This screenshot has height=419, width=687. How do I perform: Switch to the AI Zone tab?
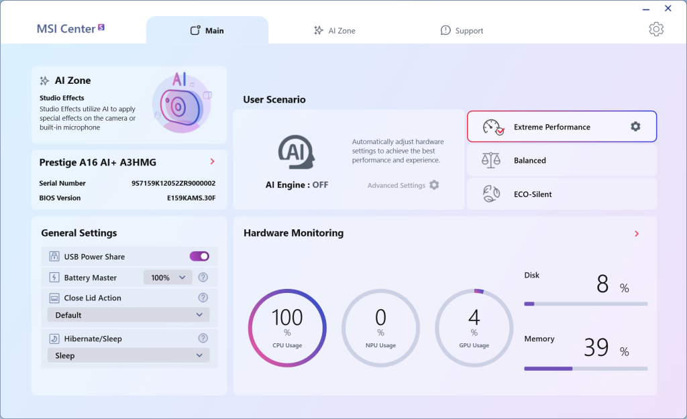(x=335, y=31)
